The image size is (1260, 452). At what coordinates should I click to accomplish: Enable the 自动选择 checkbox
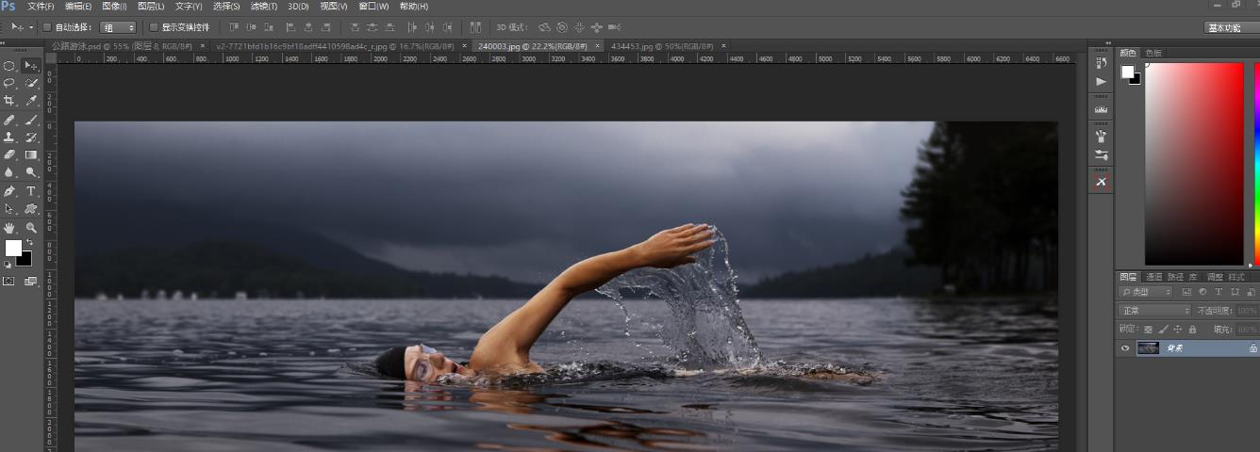(x=48, y=27)
